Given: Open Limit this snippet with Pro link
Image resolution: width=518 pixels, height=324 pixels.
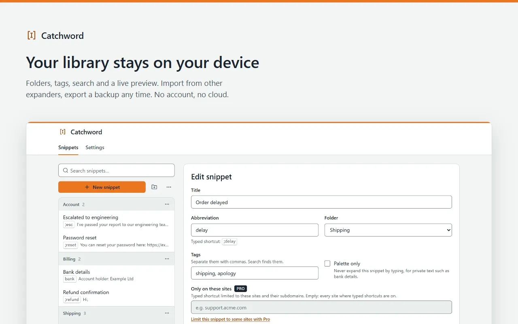Looking at the screenshot, I should (230, 320).
